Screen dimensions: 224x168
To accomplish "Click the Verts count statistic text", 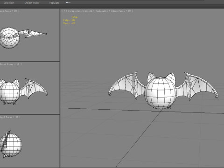I will tap(69, 23).
